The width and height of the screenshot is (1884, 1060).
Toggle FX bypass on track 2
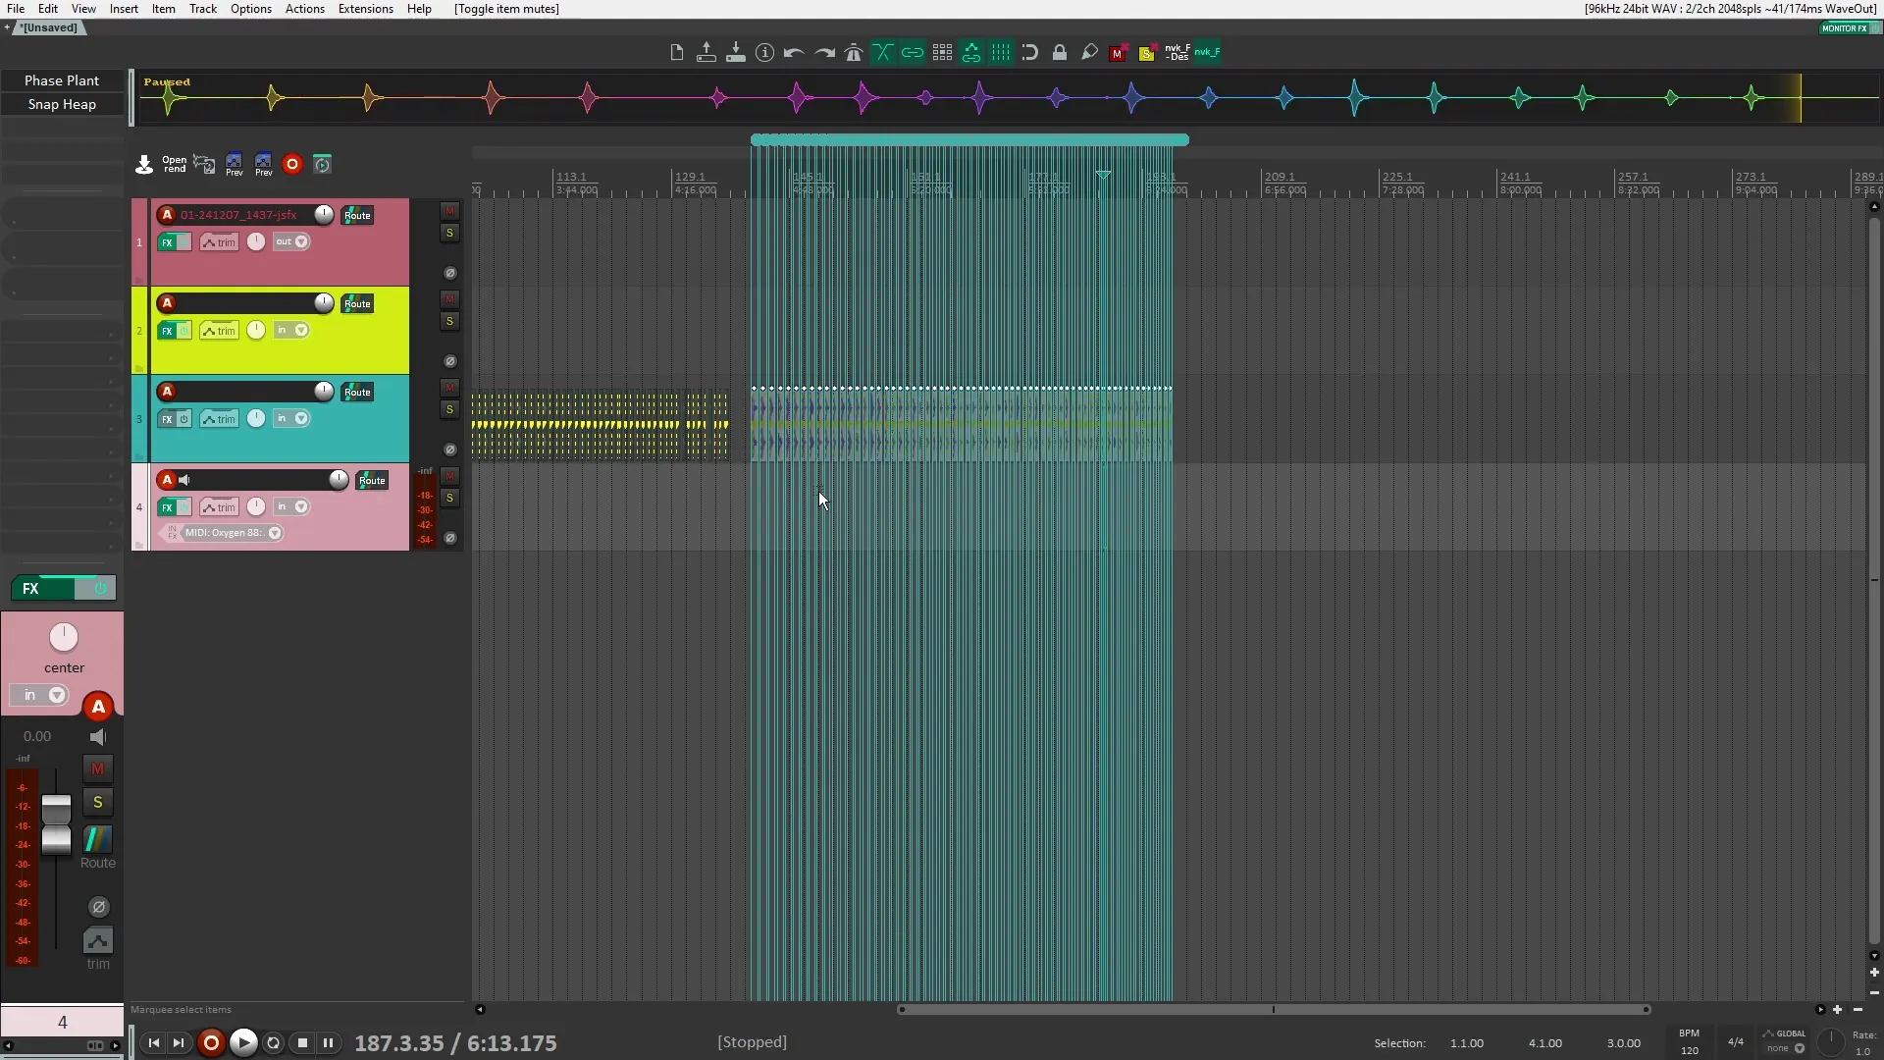[x=183, y=331]
